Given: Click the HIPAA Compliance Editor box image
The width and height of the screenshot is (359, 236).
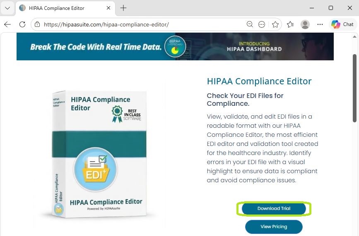Looking at the screenshot, I should pyautogui.click(x=99, y=154).
